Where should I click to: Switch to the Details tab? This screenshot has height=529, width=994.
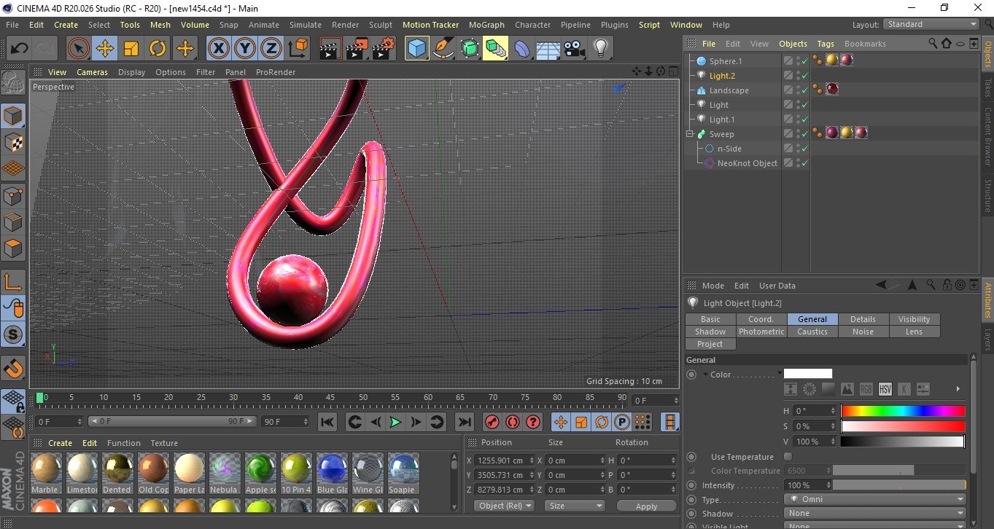pos(863,319)
